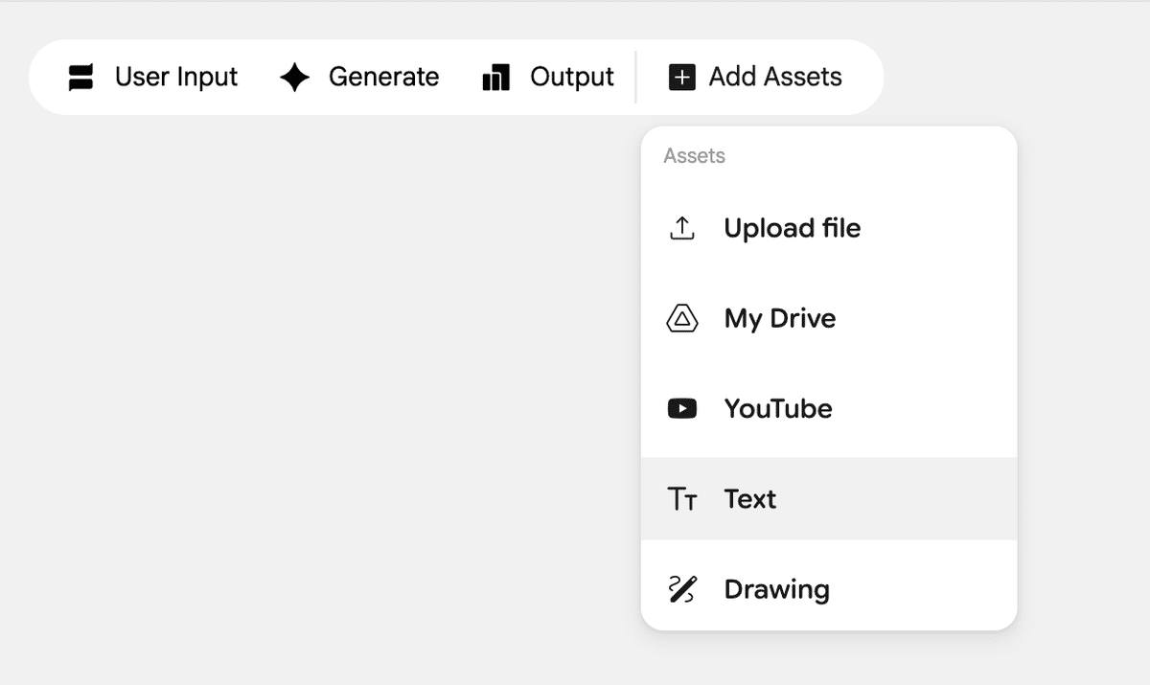
Task: Click the Tt icon beside Text
Action: pos(681,498)
